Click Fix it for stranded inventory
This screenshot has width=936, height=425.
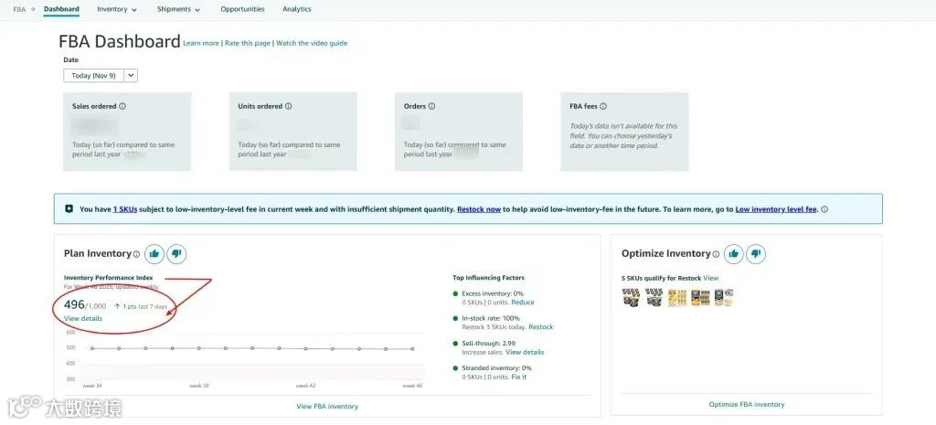pos(519,377)
